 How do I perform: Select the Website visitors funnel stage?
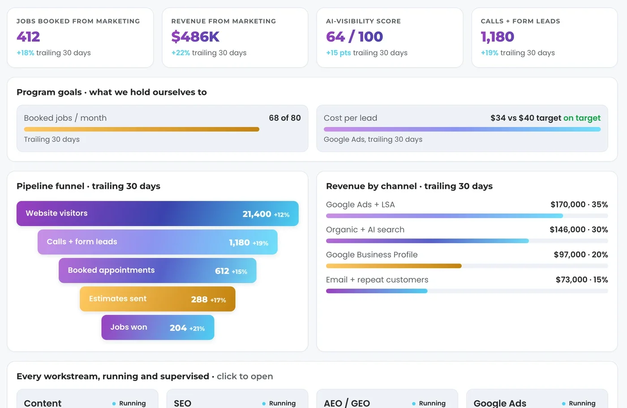coord(158,213)
